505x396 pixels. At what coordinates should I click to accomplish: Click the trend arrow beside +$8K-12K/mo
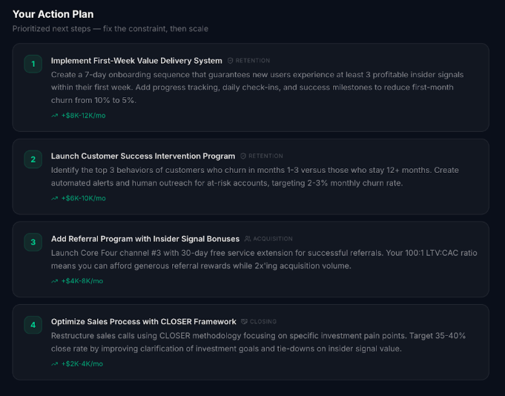tap(55, 116)
